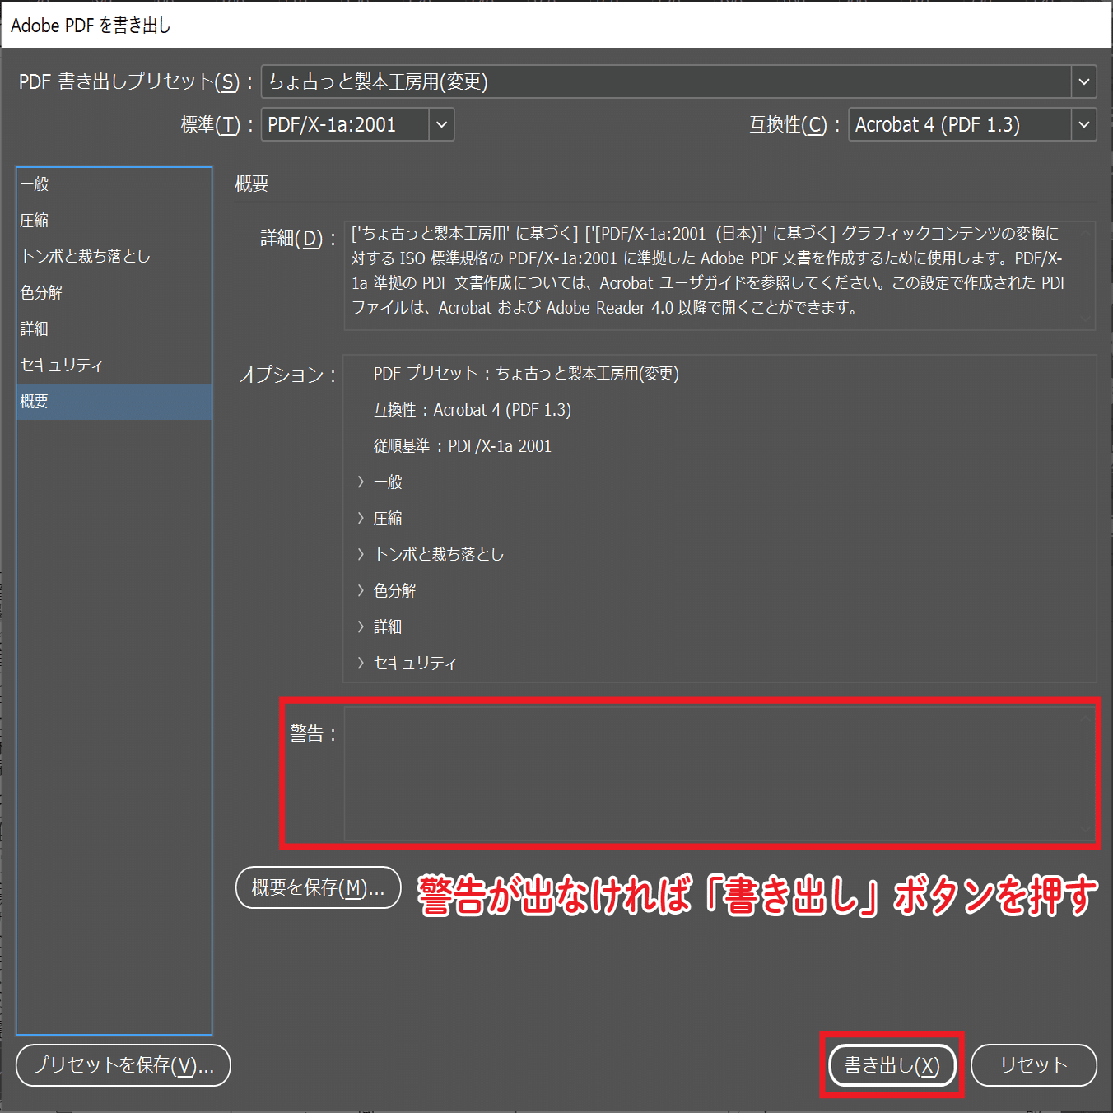Image resolution: width=1113 pixels, height=1113 pixels.
Task: Open the PDF書き出しプリセット dropdown
Action: point(678,81)
